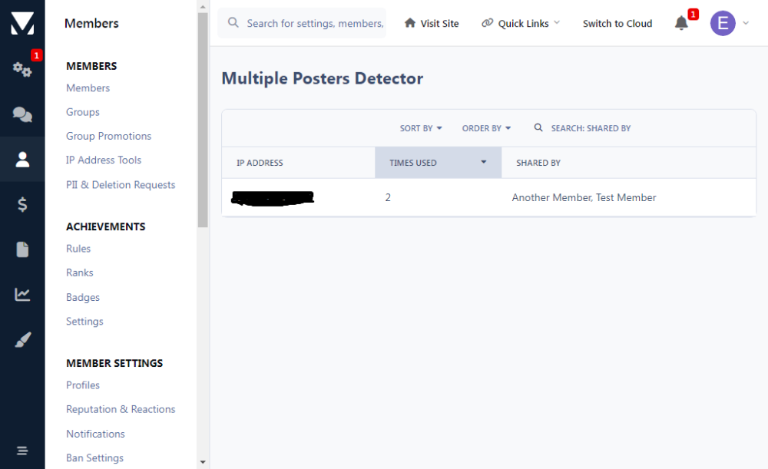Click the notifications bell icon
The height and width of the screenshot is (469, 768).
click(681, 23)
